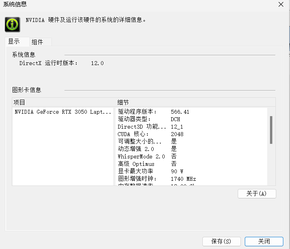Select the 显卡最大功率 row

(191, 171)
